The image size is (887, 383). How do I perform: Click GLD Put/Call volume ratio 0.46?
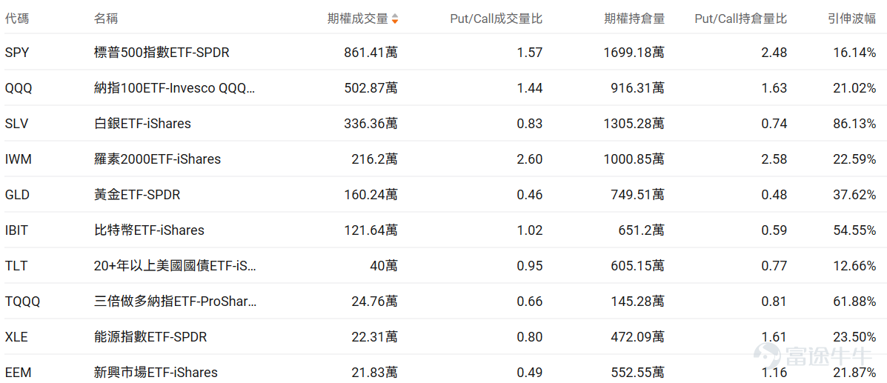coord(530,195)
